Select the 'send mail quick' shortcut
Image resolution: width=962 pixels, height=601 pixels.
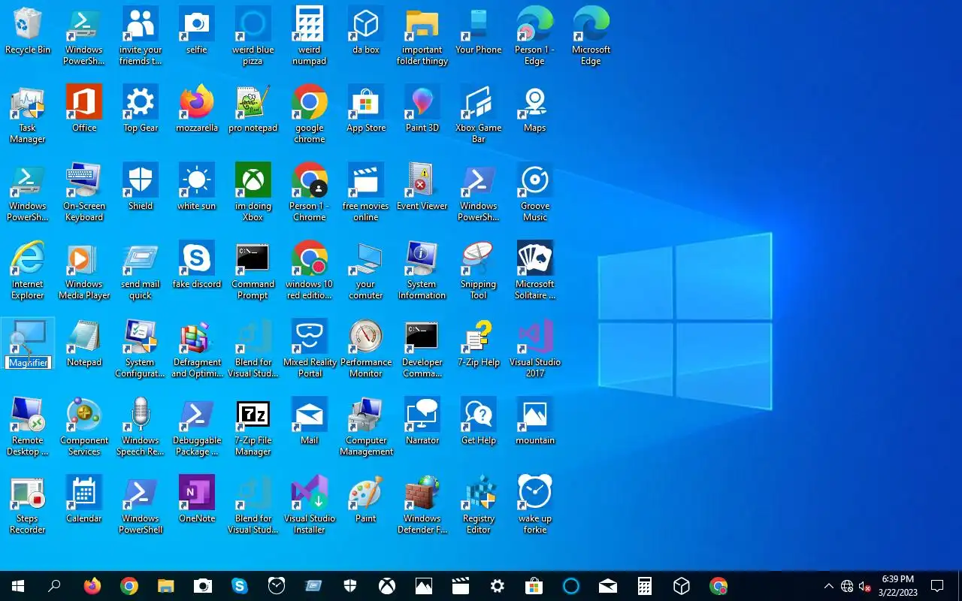coord(141,270)
